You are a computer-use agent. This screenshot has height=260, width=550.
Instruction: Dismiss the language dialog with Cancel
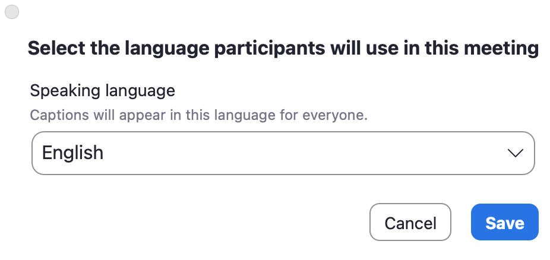pos(410,223)
